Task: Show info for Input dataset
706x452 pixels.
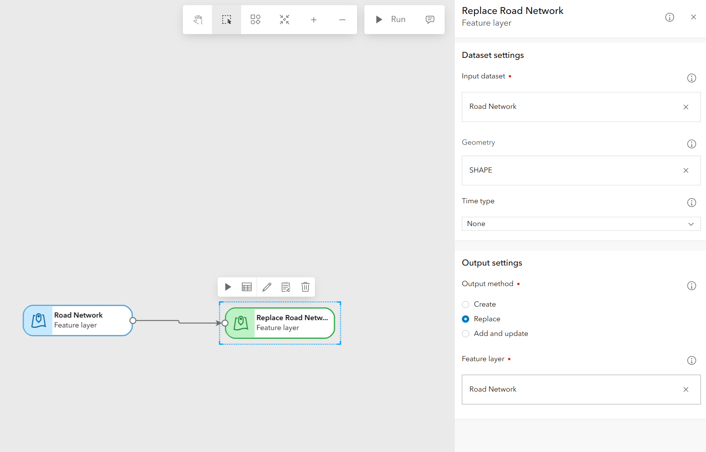Action: tap(691, 78)
